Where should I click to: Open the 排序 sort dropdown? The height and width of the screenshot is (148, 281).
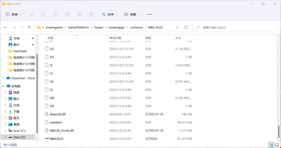(x=109, y=15)
